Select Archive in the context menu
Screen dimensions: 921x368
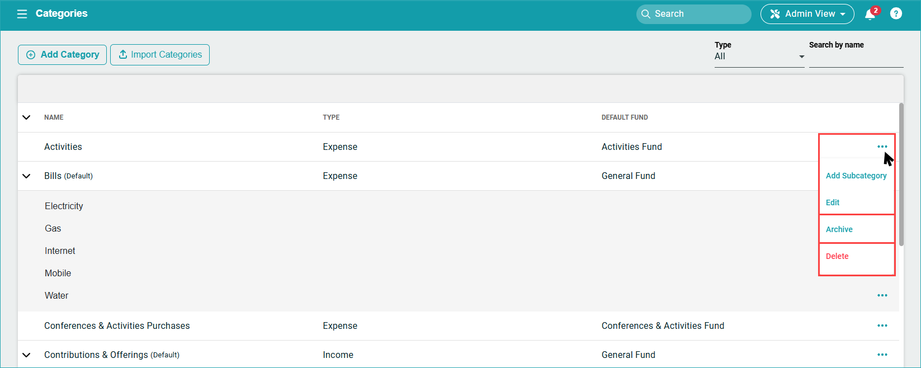(x=839, y=229)
